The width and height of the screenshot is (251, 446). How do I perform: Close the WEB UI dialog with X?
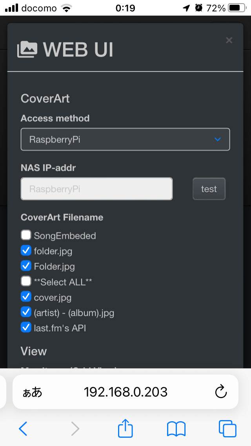[229, 40]
